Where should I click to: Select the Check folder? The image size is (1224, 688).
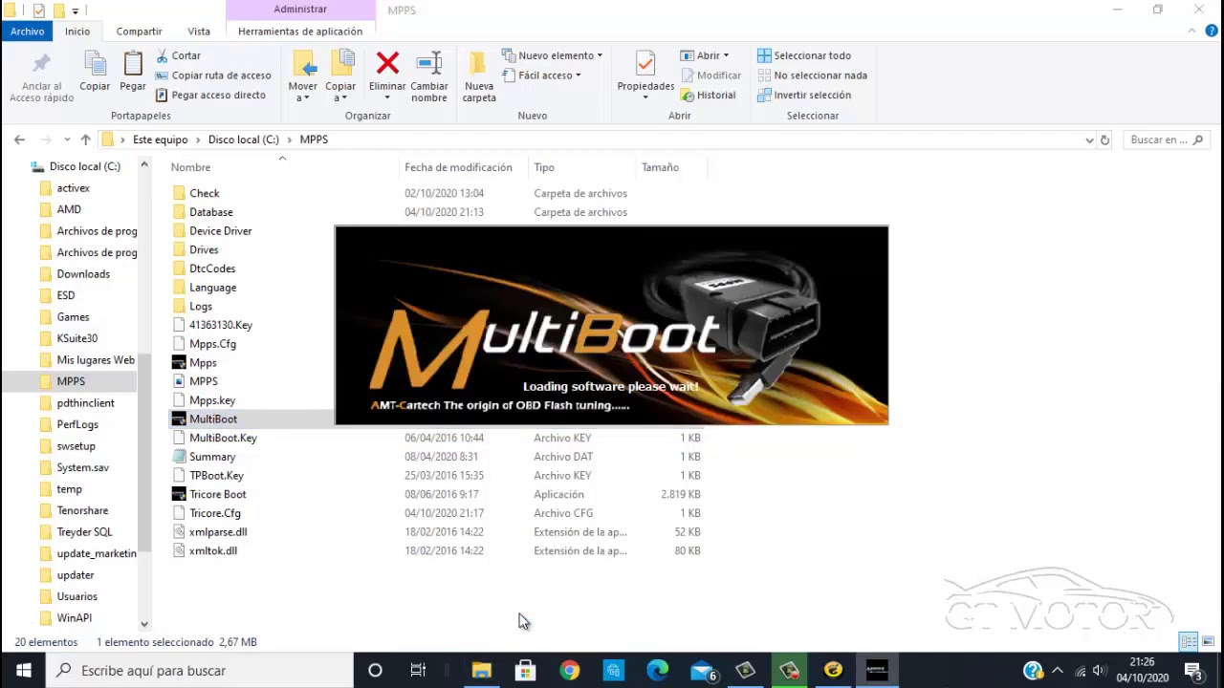tap(204, 193)
